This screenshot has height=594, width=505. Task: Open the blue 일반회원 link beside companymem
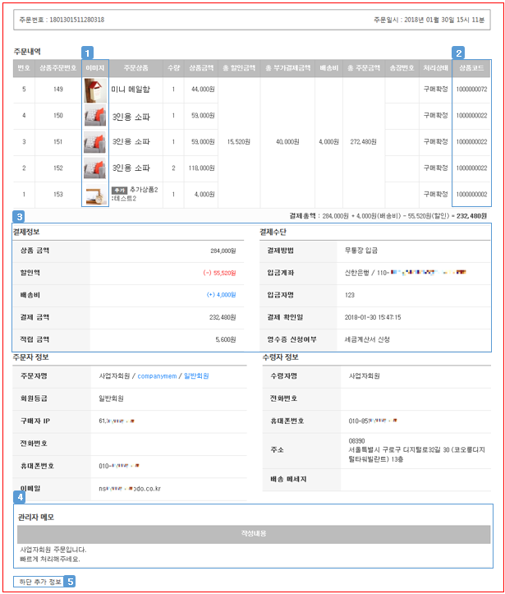(x=196, y=376)
